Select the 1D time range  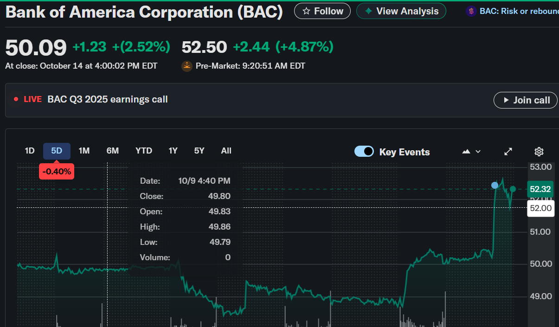point(30,151)
